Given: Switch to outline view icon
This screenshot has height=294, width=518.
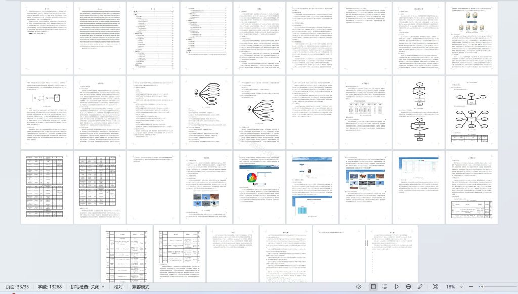Looking at the screenshot, I should click(385, 287).
